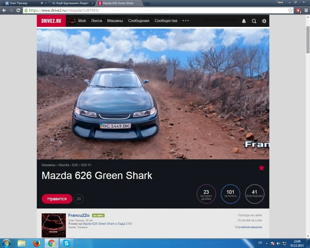Click the red extension icon in the toolbar
Screen dimensions: 310x248
click(298, 10)
